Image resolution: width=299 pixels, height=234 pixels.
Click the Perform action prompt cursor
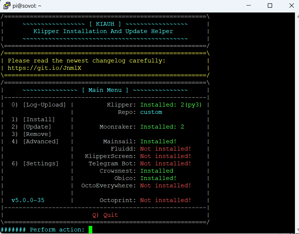[x=90, y=230]
